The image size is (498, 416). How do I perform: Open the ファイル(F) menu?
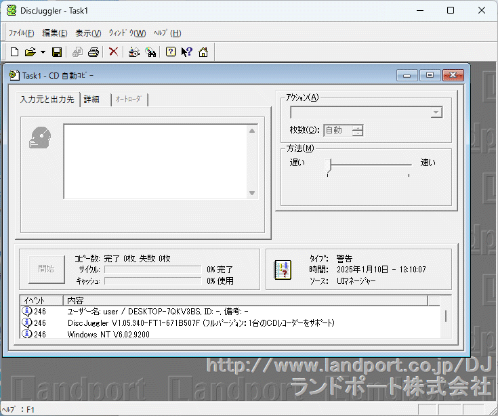[21, 33]
